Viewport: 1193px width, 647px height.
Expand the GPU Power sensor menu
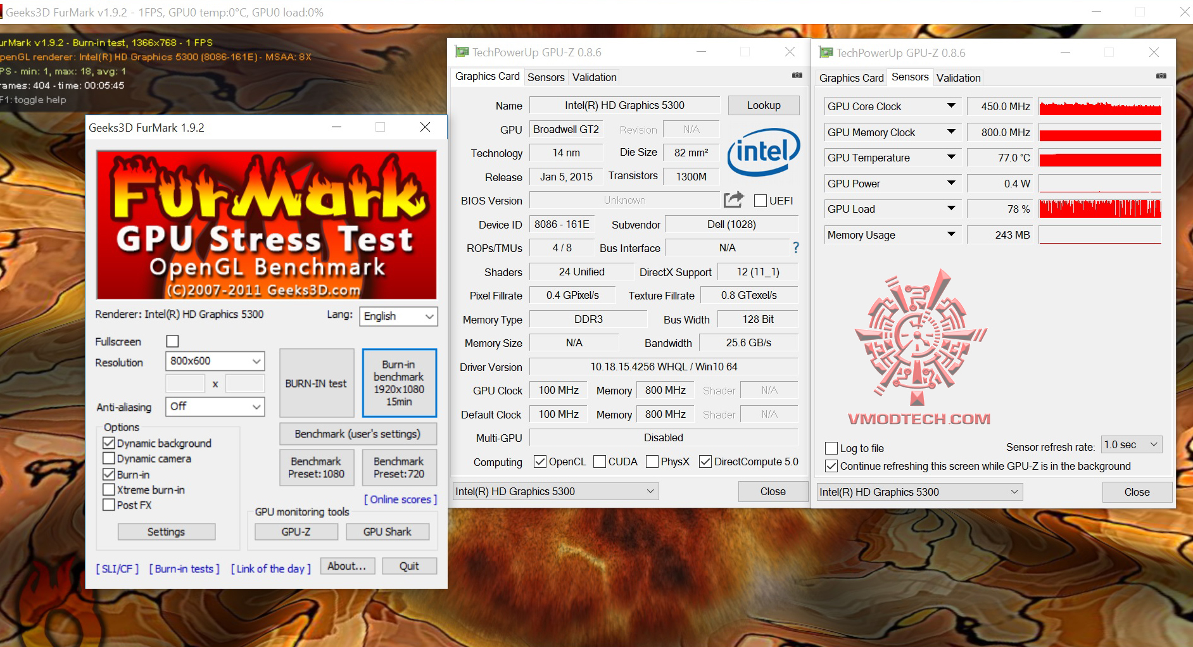(x=951, y=183)
